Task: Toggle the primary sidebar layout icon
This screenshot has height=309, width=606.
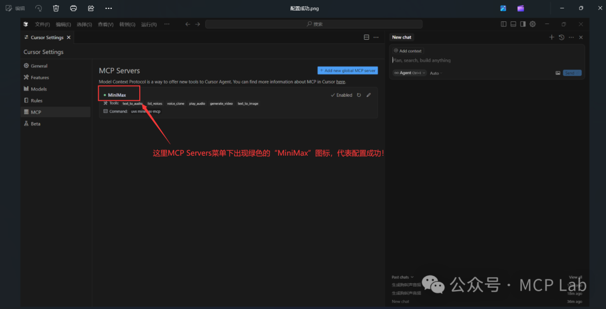Action: (503, 24)
